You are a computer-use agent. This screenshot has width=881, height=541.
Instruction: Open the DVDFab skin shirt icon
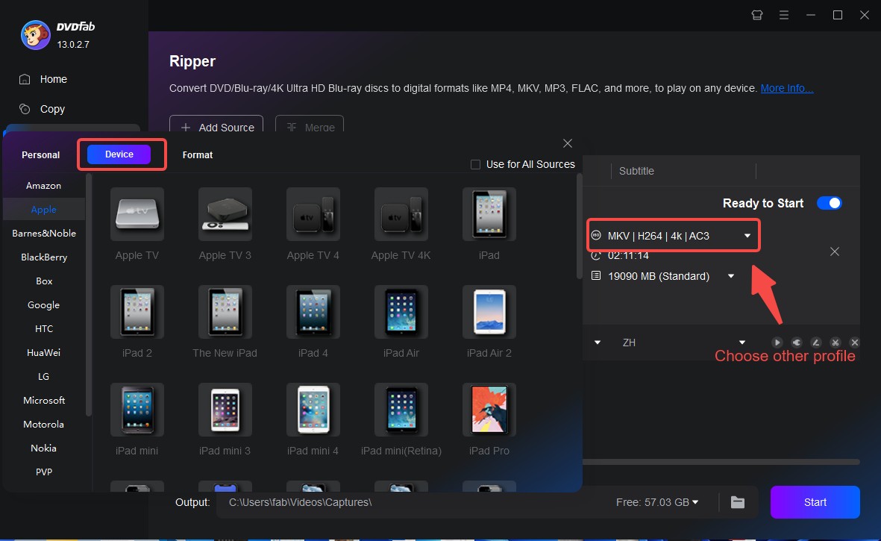[757, 15]
